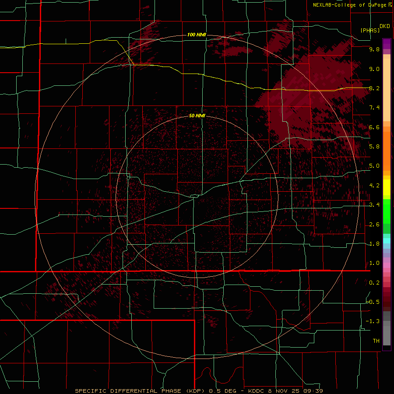The width and height of the screenshot is (394, 394).
Task: Click the DKD label above the color scale
Action: (385, 26)
